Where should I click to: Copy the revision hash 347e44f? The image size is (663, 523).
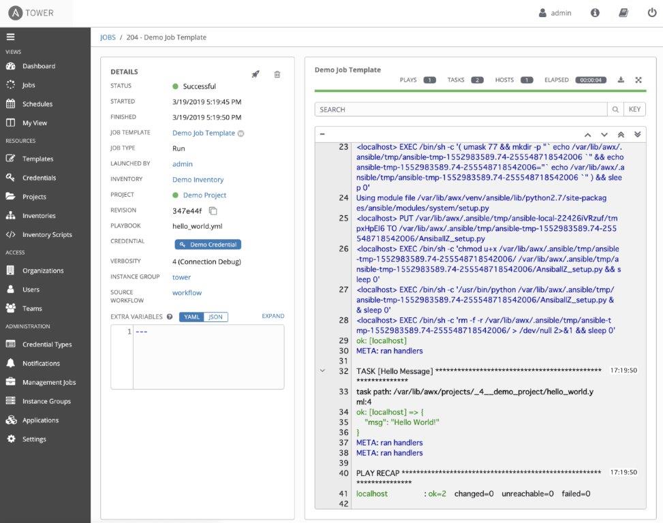point(213,211)
